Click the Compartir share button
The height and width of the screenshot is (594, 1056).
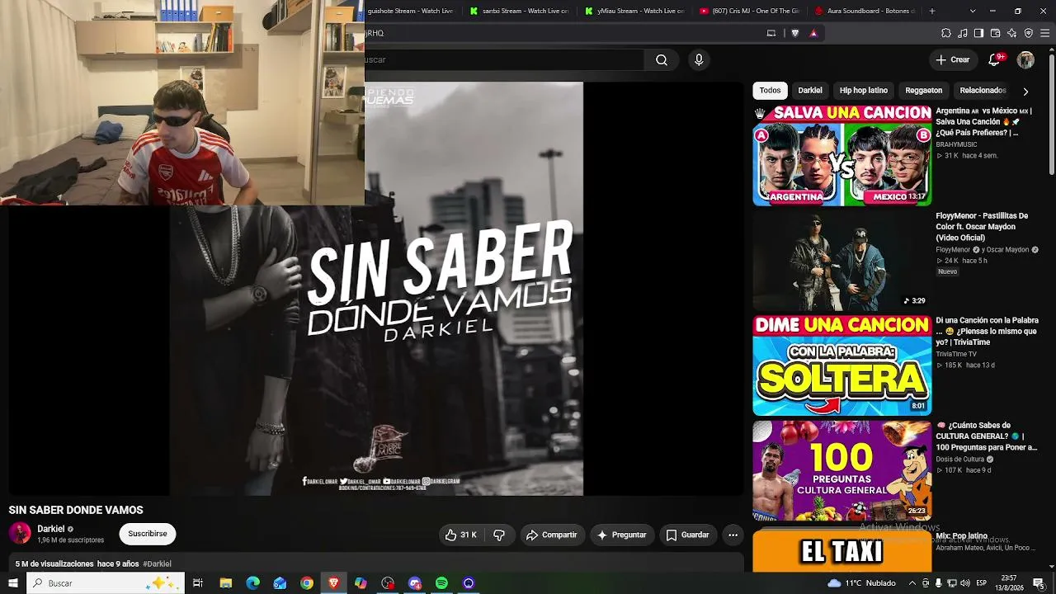click(x=552, y=535)
